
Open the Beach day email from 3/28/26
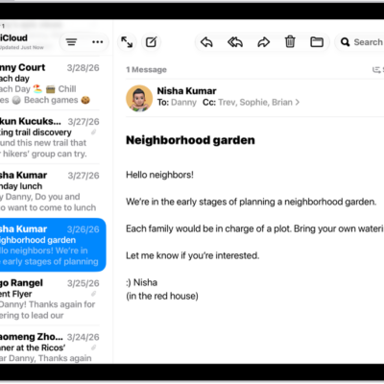pyautogui.click(x=50, y=84)
